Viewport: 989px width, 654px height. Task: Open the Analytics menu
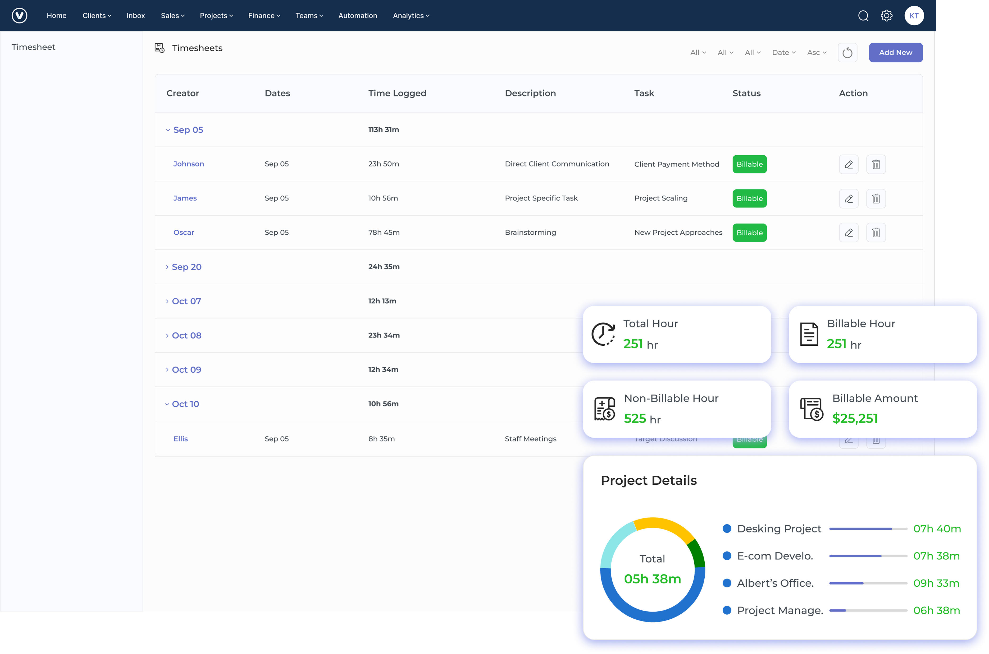pyautogui.click(x=411, y=15)
